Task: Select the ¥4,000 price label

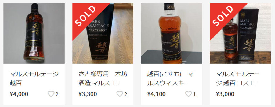Action: (x=19, y=94)
